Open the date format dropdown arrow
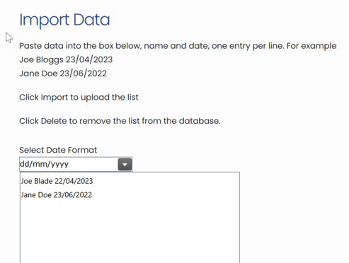This screenshot has width=349, height=263. pos(125,164)
